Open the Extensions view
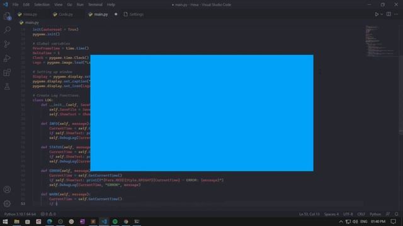This screenshot has height=226, width=403. [7, 73]
